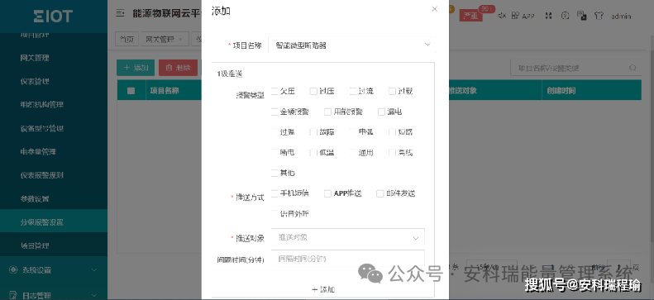Click the search magnifier icon
This screenshot has width=654, height=300.
[633, 68]
